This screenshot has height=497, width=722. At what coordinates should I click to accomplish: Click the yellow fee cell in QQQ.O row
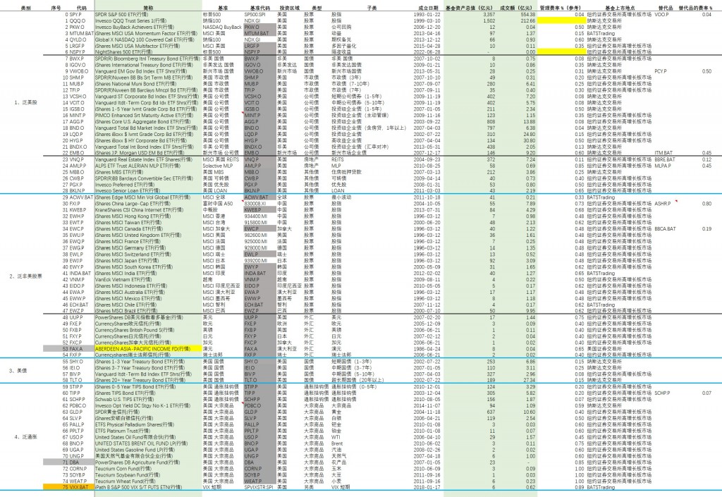(x=561, y=20)
